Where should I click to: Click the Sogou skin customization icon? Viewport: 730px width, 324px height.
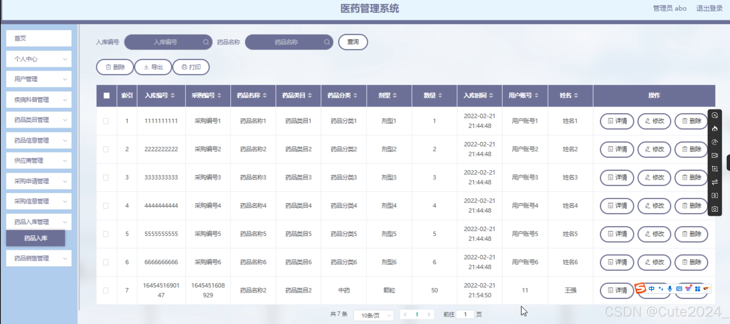pyautogui.click(x=688, y=289)
